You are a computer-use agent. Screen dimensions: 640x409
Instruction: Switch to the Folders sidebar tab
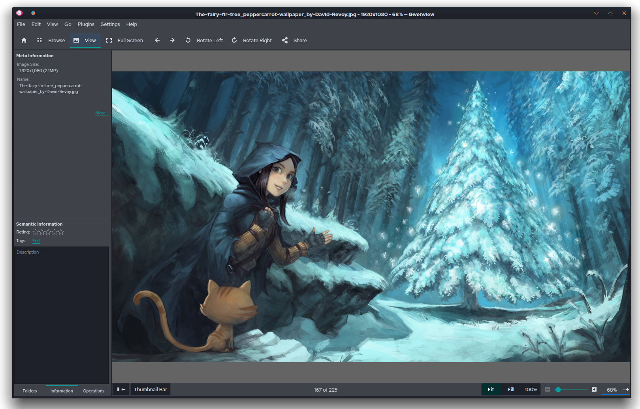pos(30,391)
